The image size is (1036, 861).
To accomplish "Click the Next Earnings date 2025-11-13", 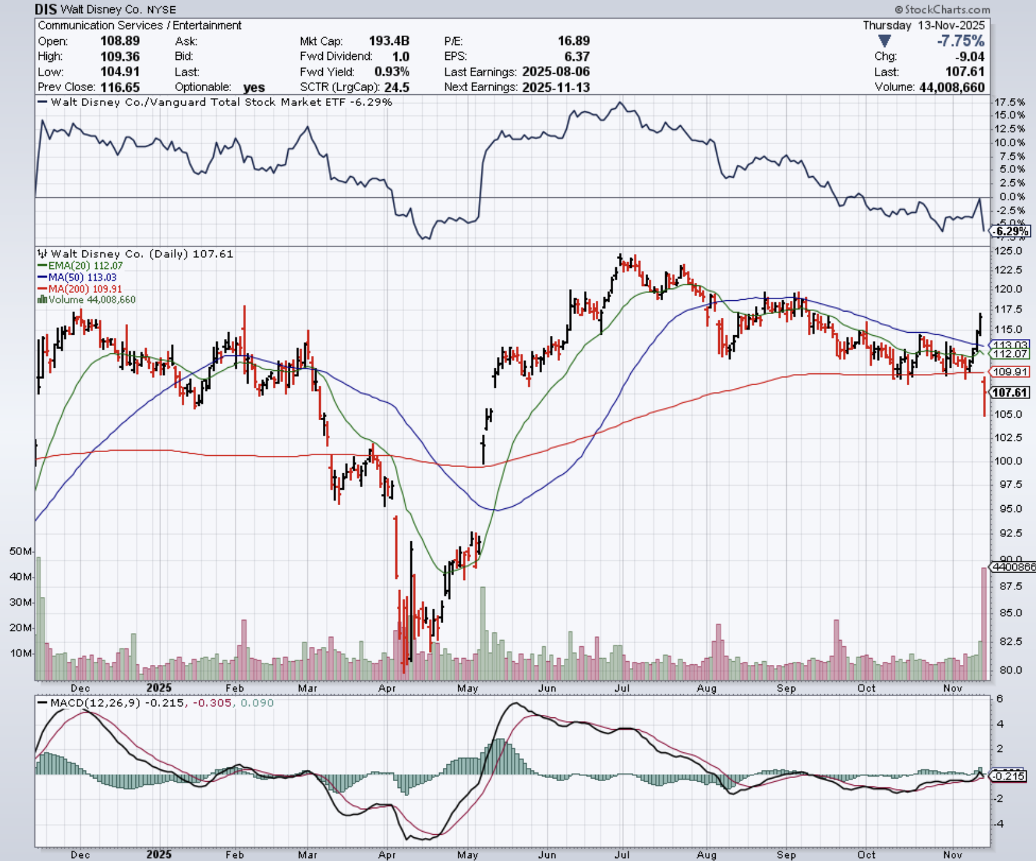I will [556, 87].
